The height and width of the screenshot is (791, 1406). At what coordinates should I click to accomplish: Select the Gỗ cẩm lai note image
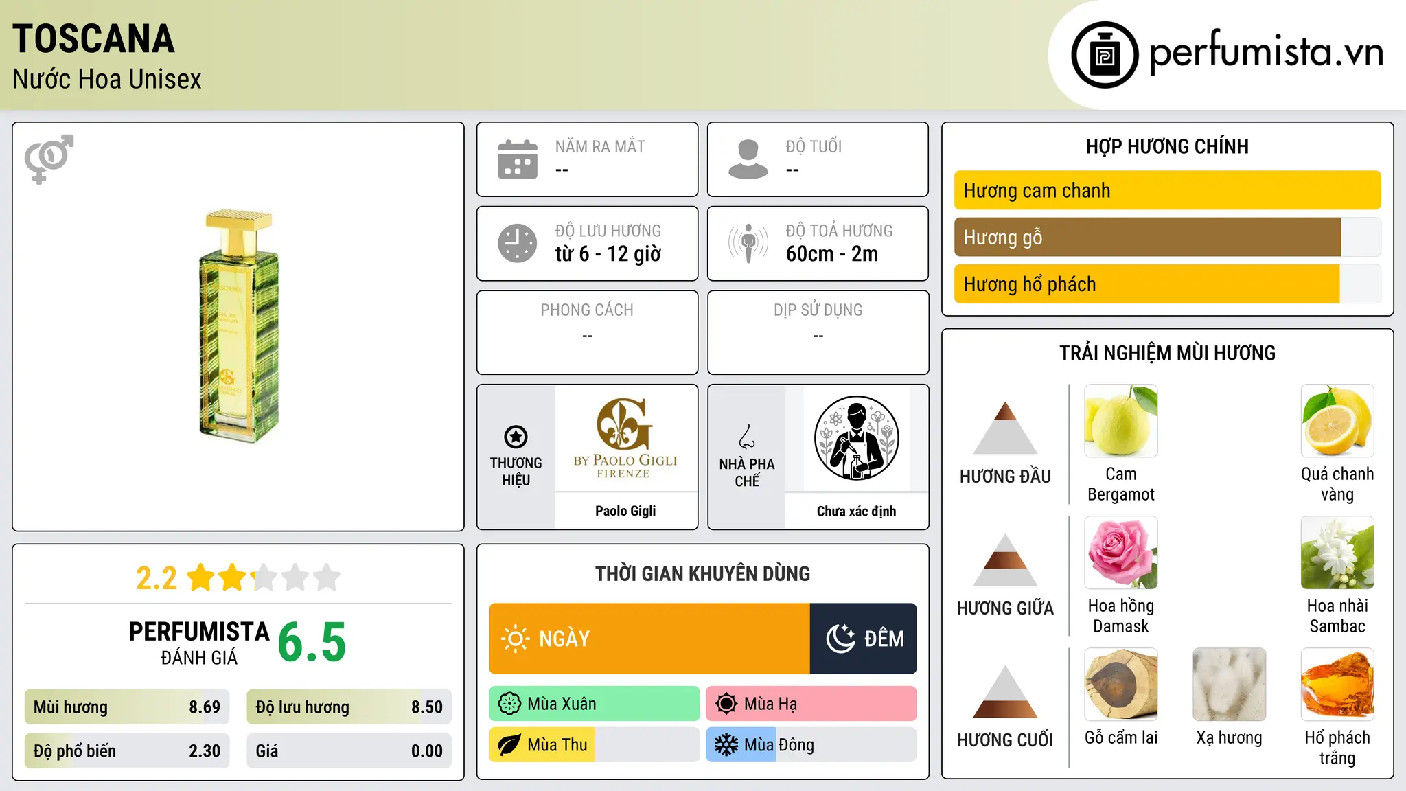[1121, 685]
